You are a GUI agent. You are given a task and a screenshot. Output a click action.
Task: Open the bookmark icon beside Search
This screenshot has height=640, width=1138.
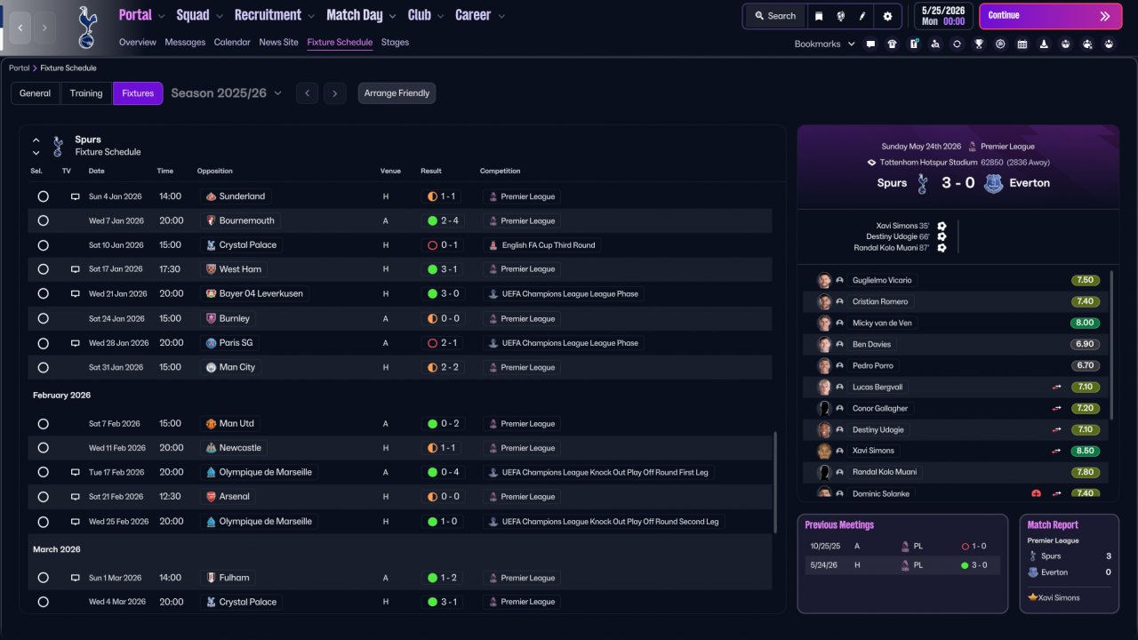tap(819, 16)
